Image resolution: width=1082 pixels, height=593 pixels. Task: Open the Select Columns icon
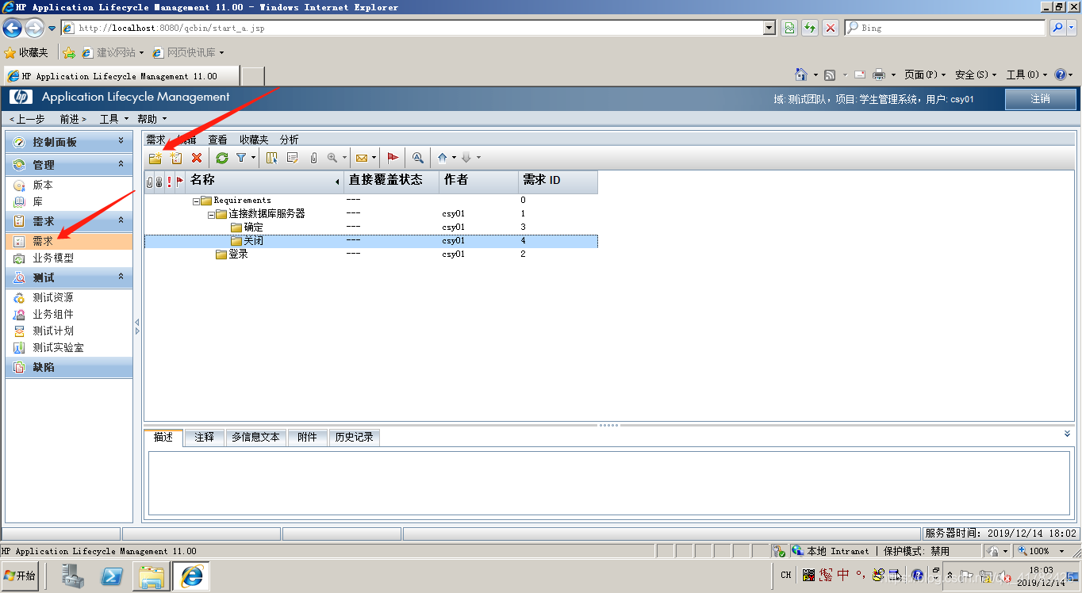click(272, 158)
